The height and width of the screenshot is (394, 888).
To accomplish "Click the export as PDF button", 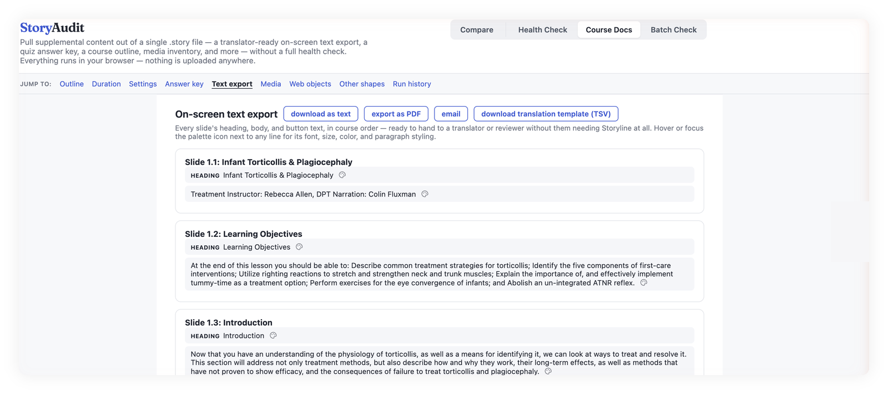I will coord(396,114).
